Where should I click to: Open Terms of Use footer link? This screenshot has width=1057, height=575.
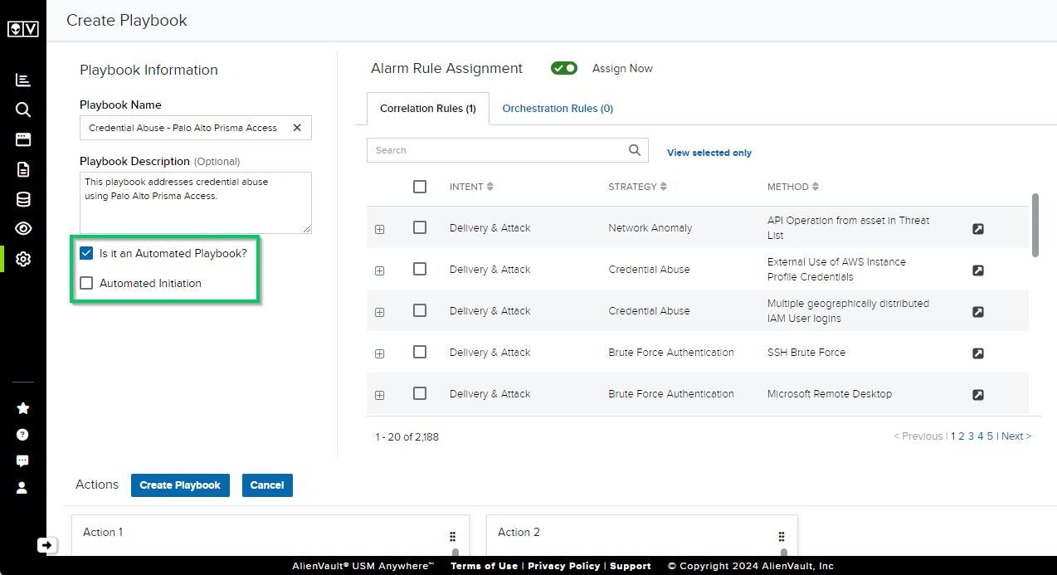(x=484, y=566)
